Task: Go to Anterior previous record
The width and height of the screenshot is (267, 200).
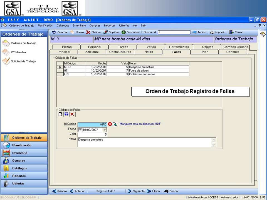Action: pyautogui.click(x=77, y=191)
